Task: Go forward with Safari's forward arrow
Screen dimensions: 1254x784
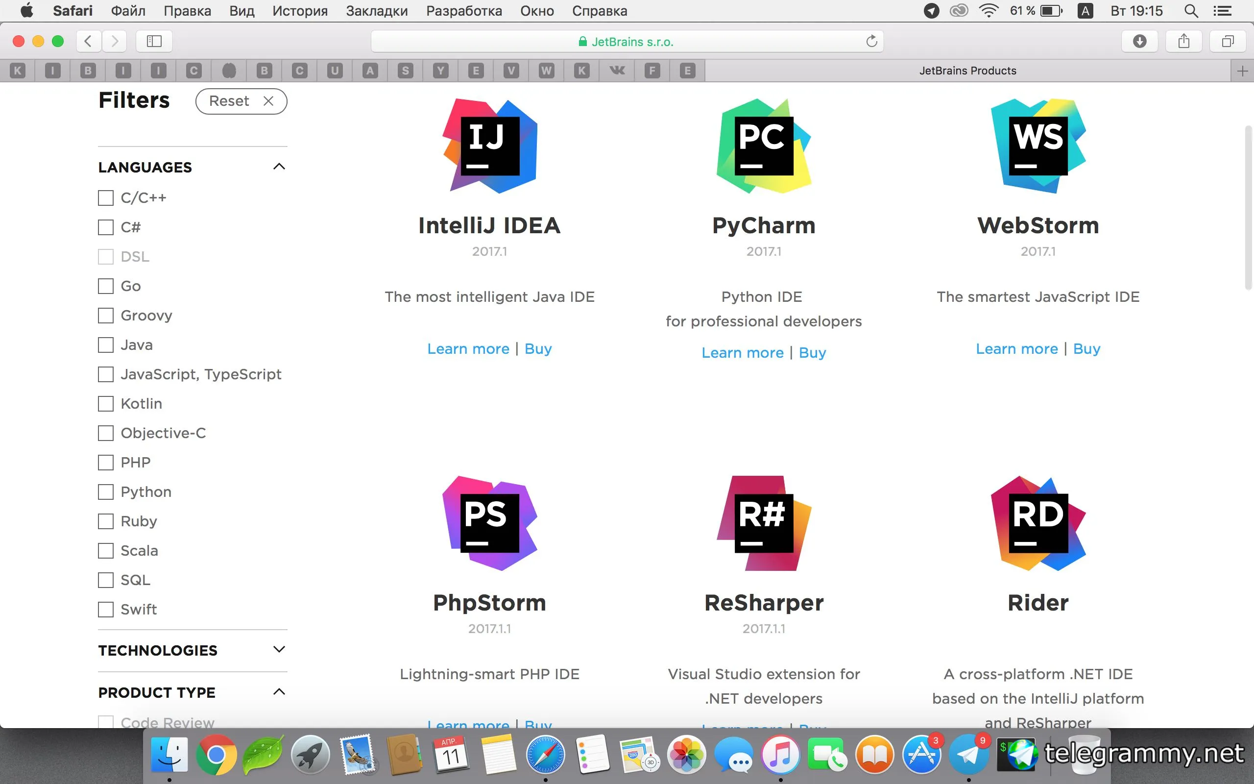Action: [115, 41]
